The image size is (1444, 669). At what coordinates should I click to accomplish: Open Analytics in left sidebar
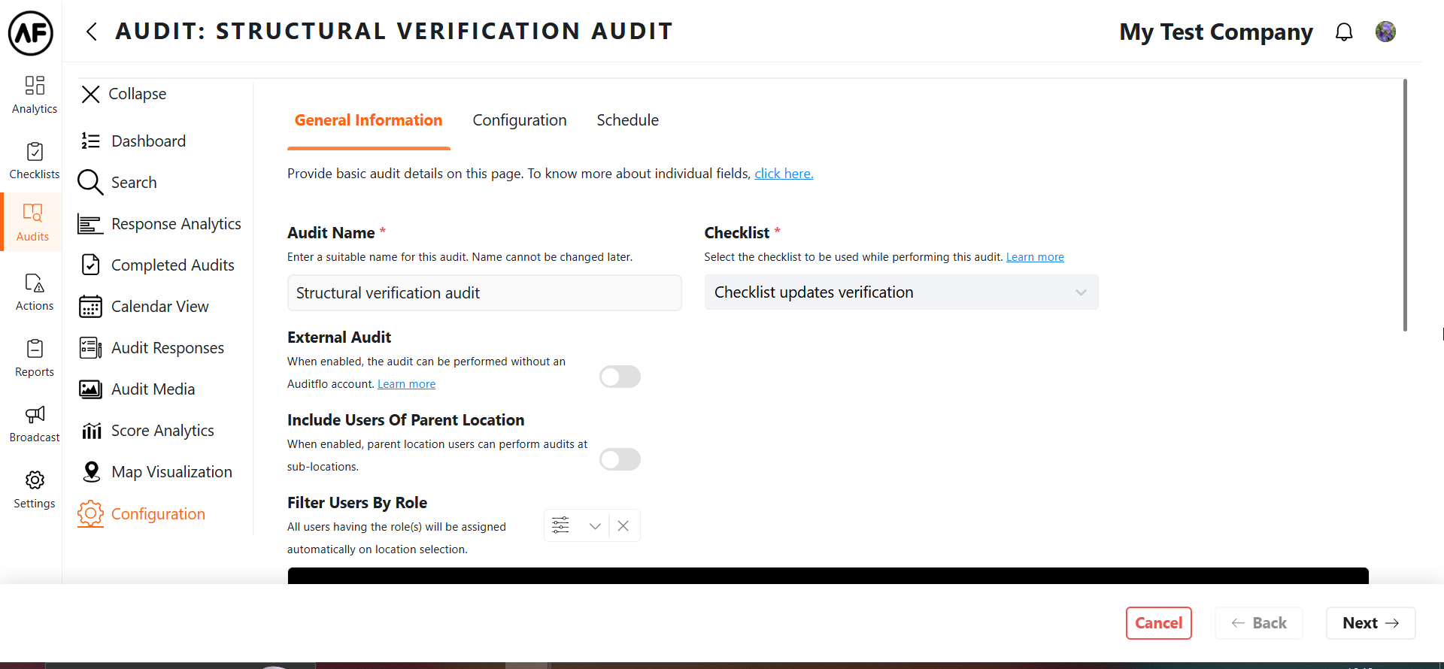35,95
